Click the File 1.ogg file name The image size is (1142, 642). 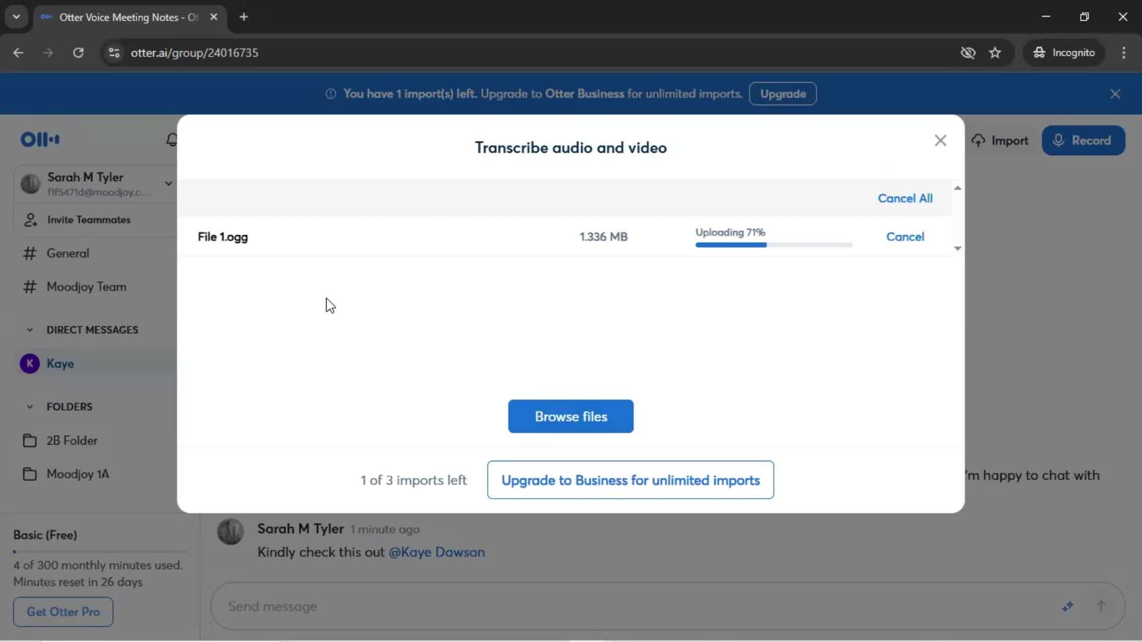222,237
